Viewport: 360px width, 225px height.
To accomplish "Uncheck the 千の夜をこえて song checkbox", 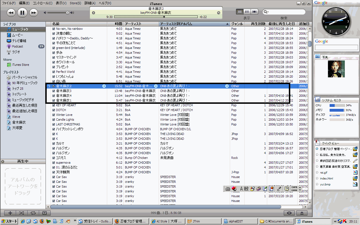I will click(x=54, y=43).
